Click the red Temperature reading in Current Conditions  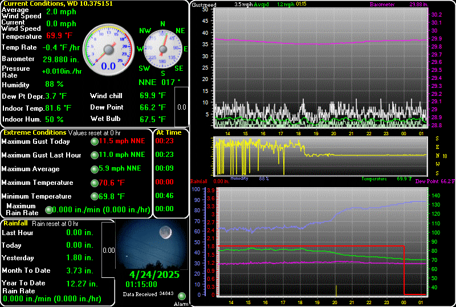(x=59, y=35)
